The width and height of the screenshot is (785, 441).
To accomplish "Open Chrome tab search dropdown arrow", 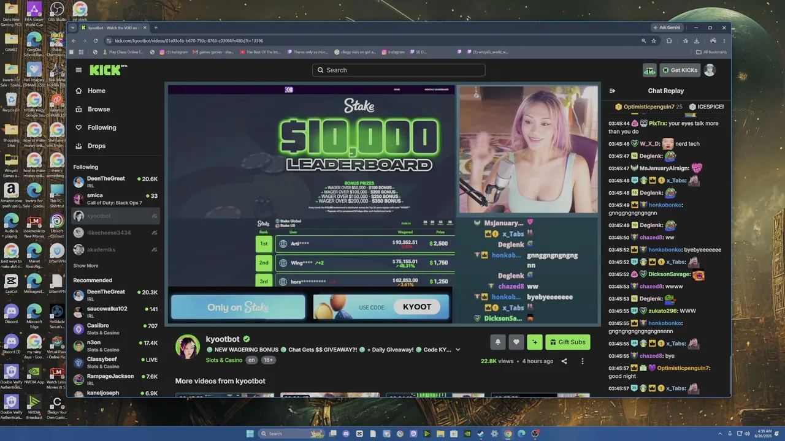I will pos(73,28).
